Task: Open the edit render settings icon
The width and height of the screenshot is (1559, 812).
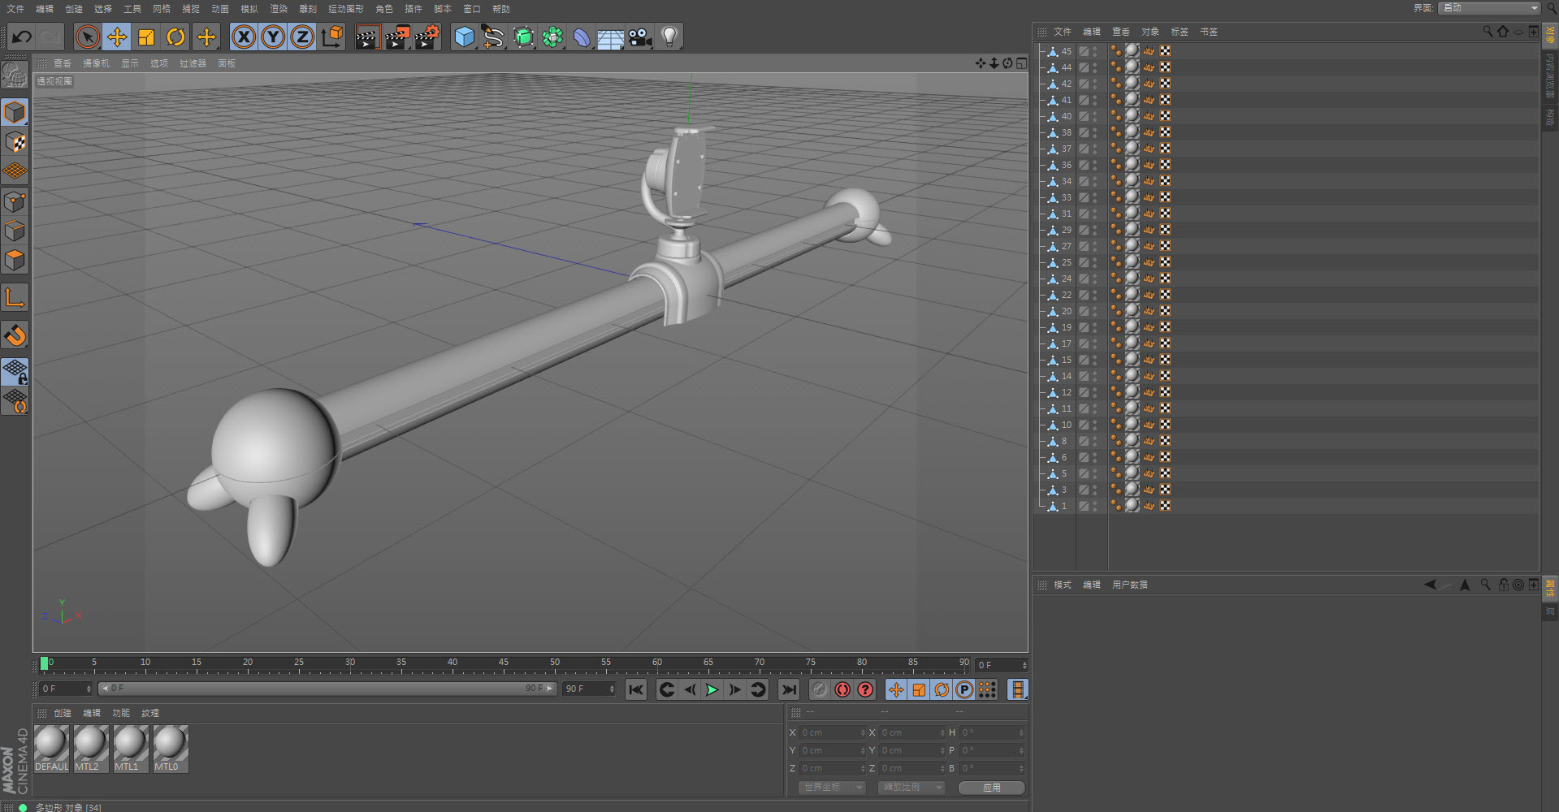Action: pos(427,37)
